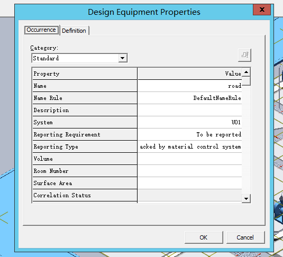Select the 'Volume' property label
Viewport: 283px width, 257px height.
tap(85, 159)
